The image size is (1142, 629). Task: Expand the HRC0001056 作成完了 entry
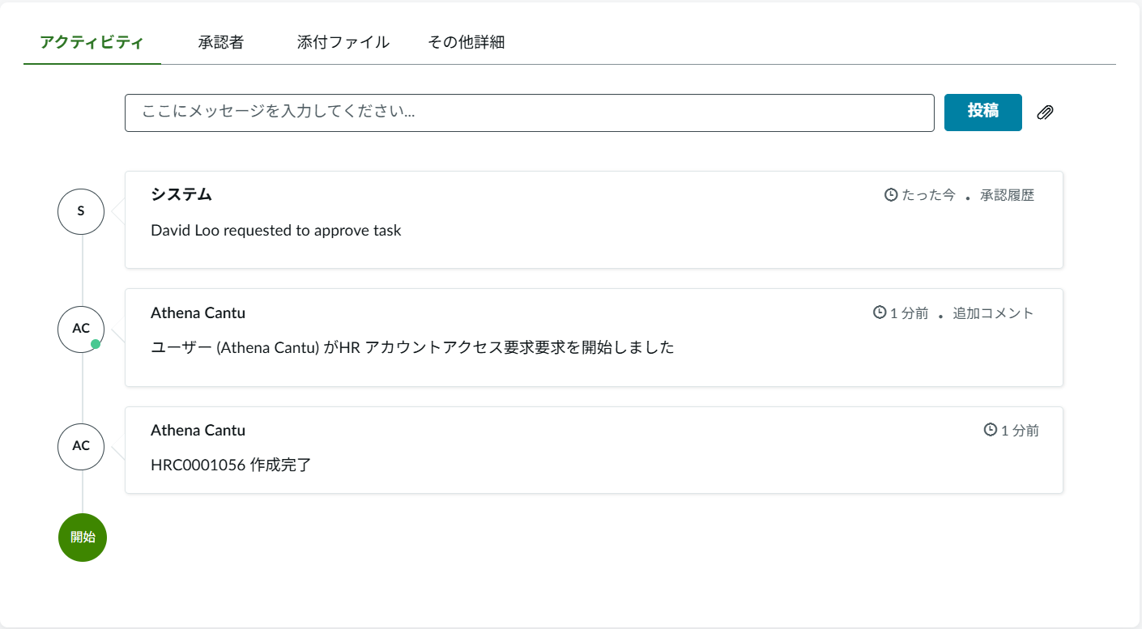(x=594, y=450)
